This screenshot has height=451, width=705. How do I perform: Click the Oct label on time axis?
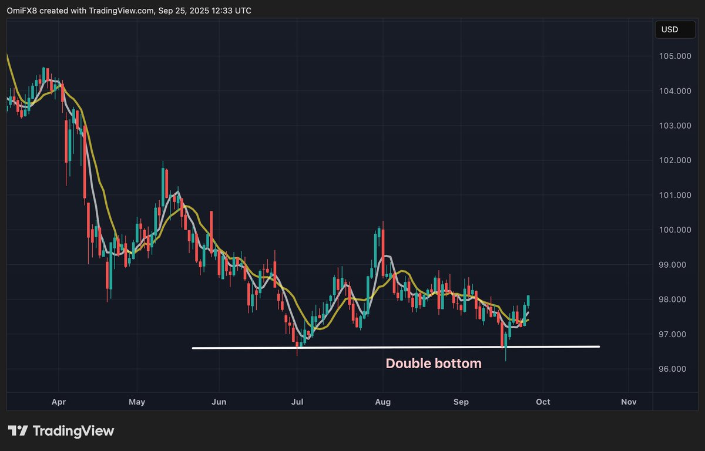pyautogui.click(x=543, y=402)
